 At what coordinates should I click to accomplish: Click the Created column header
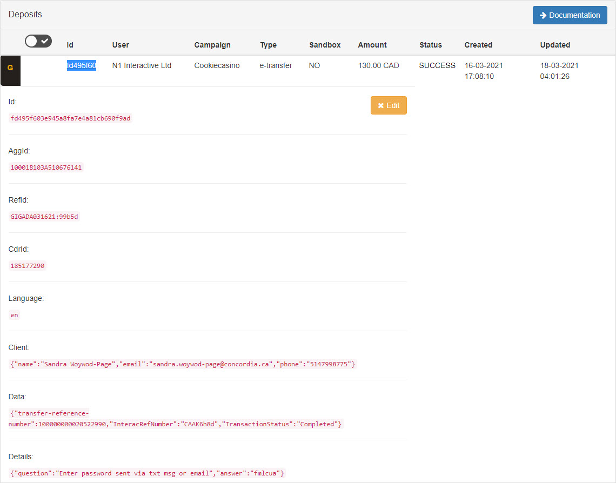pos(478,45)
